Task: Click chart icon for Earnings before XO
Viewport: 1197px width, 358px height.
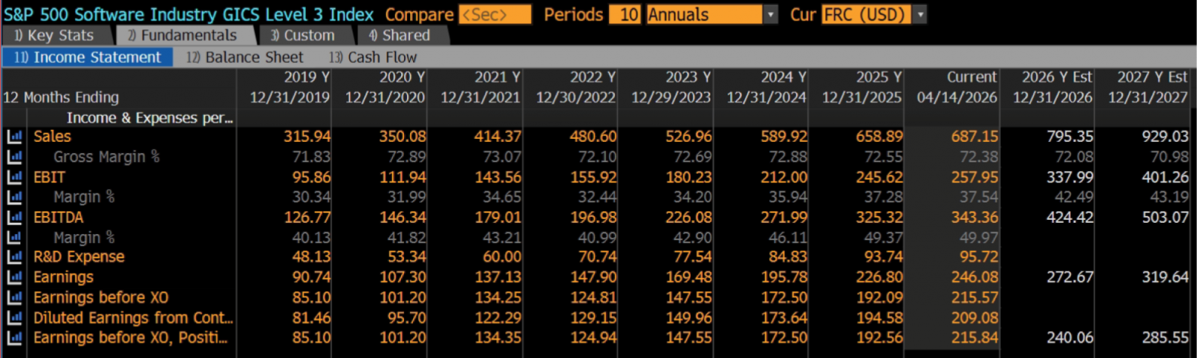Action: (14, 297)
